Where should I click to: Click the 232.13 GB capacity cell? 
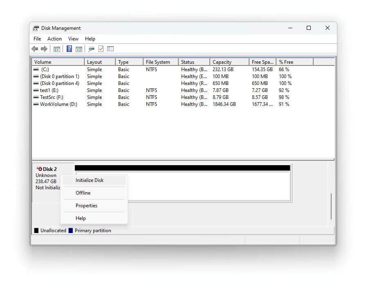[x=223, y=70]
